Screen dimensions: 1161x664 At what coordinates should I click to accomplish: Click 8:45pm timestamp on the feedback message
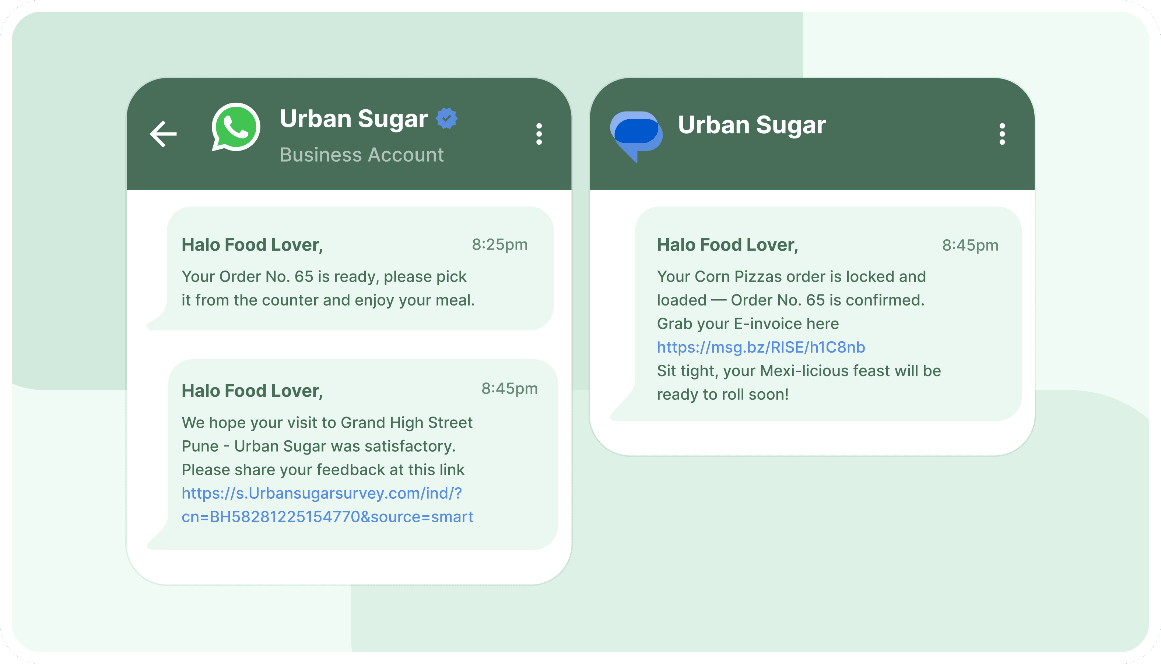pyautogui.click(x=509, y=389)
